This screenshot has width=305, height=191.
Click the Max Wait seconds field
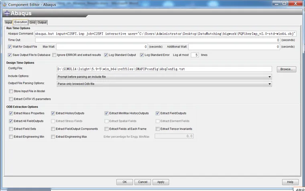point(102,47)
